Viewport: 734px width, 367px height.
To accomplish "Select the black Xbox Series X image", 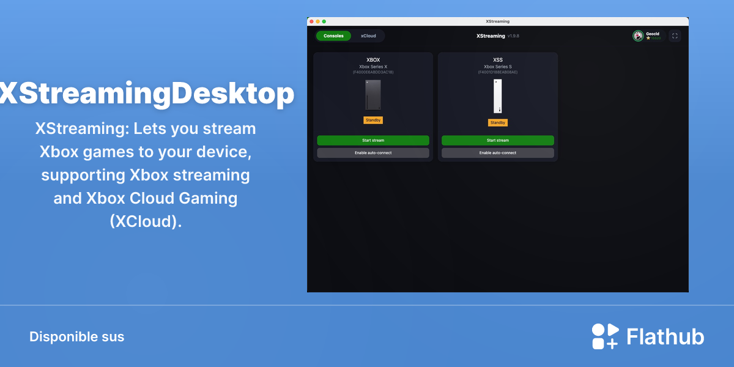I will click(373, 95).
